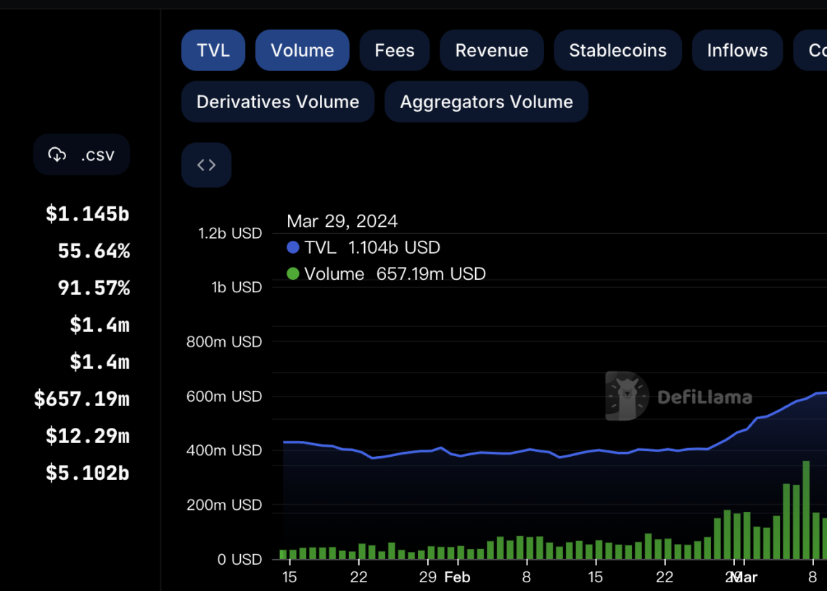827x591 pixels.
Task: Click the blue TVL legend dot
Action: click(292, 247)
